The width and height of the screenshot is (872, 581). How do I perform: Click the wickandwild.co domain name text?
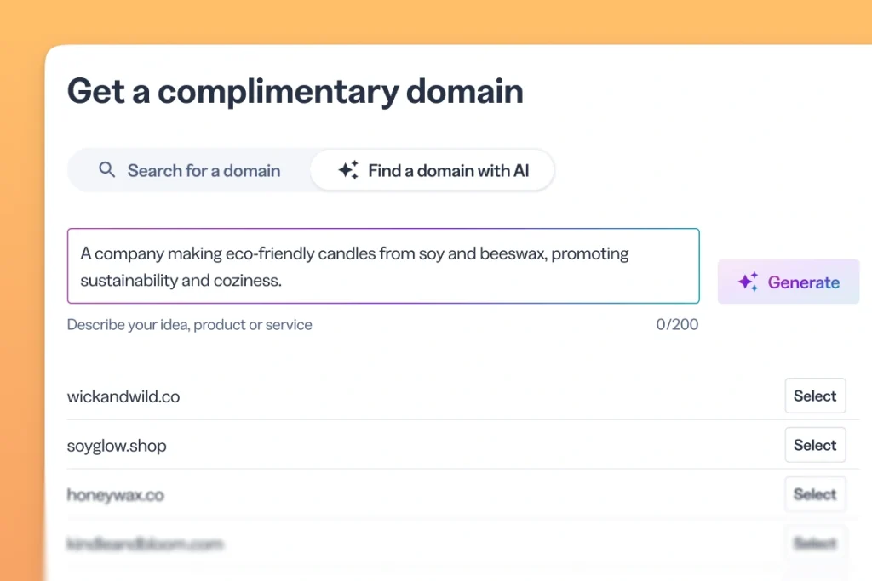[123, 396]
